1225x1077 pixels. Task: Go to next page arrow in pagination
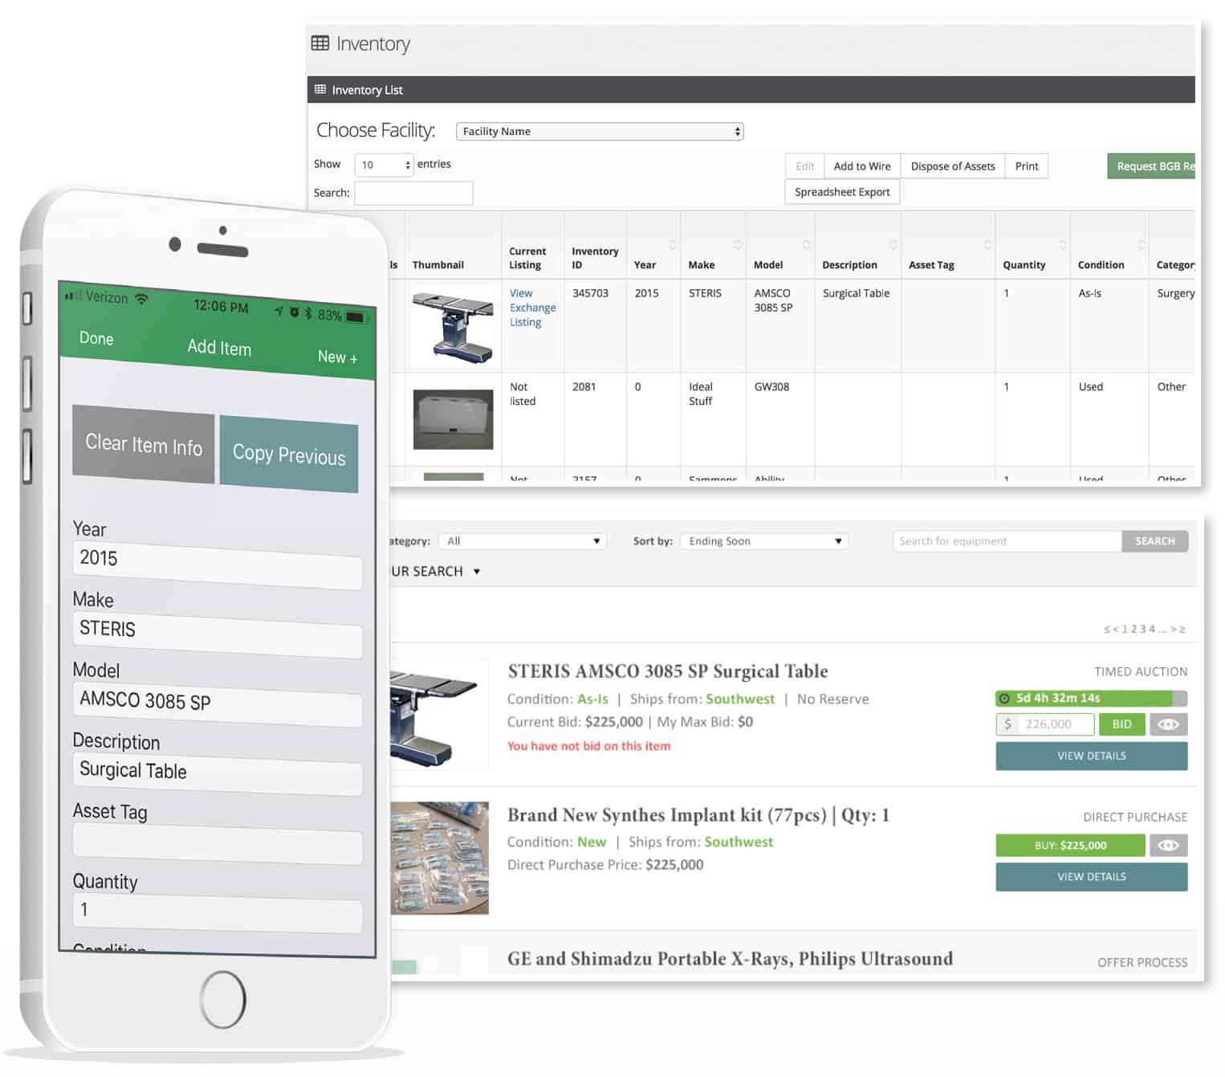pos(1173,629)
